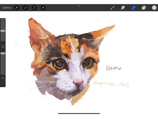
Task: Undo the last stroke
Action: (x=3, y=78)
